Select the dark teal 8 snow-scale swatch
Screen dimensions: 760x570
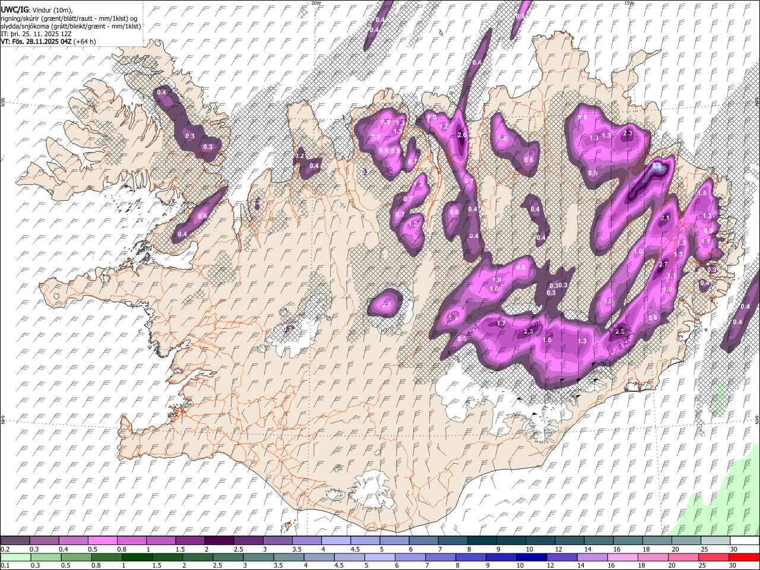(481, 541)
